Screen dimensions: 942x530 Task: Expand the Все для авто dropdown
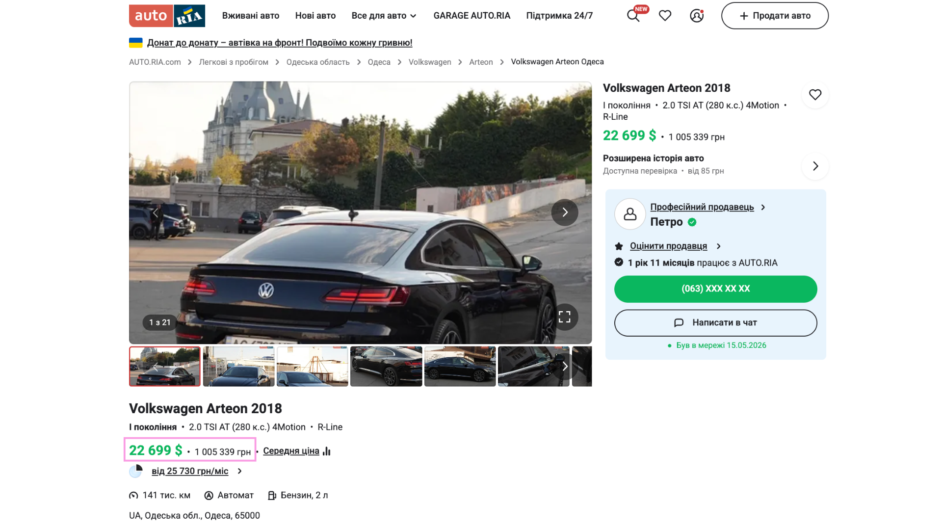point(384,16)
